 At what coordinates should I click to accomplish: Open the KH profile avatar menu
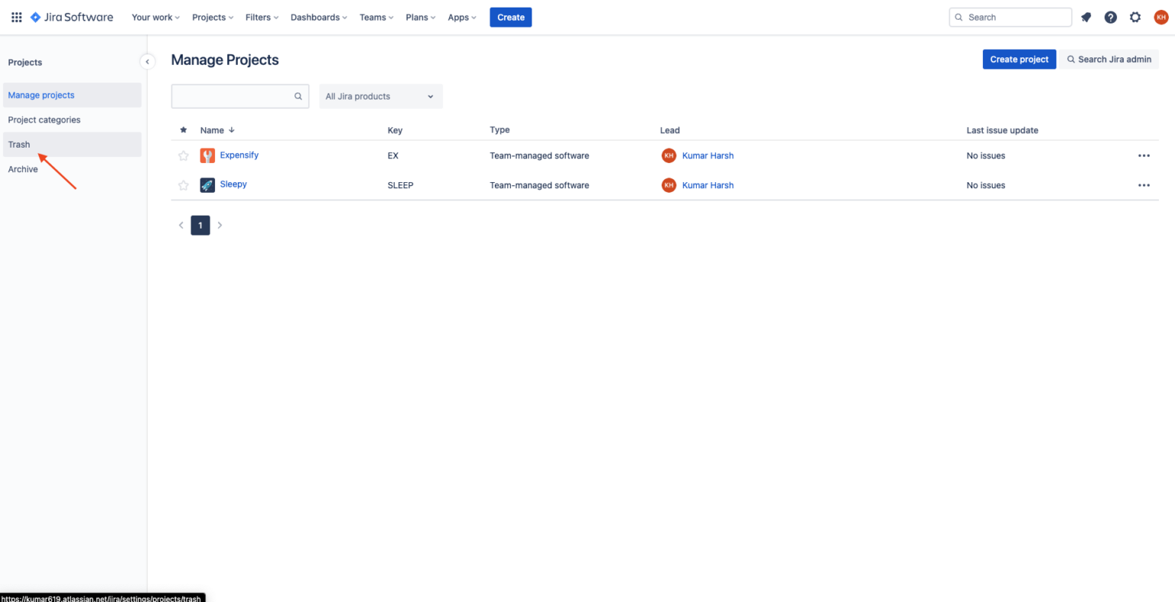(x=1160, y=17)
